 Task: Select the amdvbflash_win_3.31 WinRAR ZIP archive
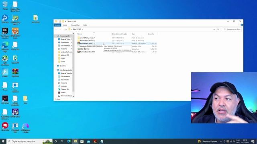click(x=117, y=44)
